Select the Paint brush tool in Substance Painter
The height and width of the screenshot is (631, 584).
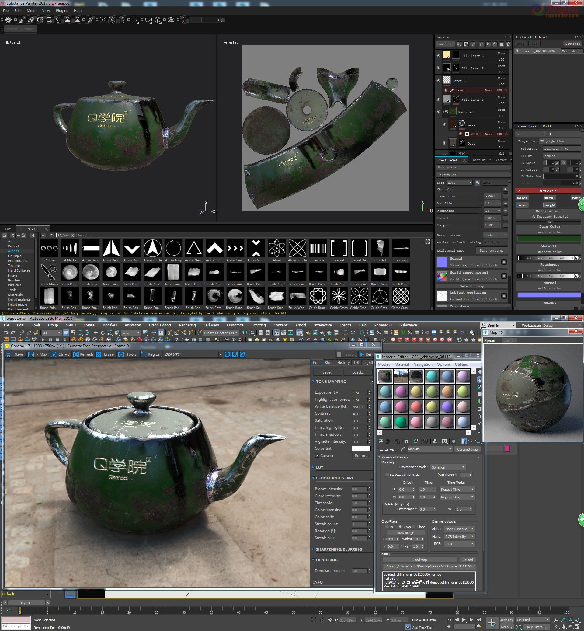(x=22, y=20)
